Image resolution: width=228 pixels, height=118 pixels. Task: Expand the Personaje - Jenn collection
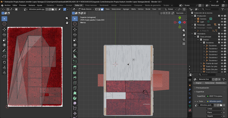[192, 25]
